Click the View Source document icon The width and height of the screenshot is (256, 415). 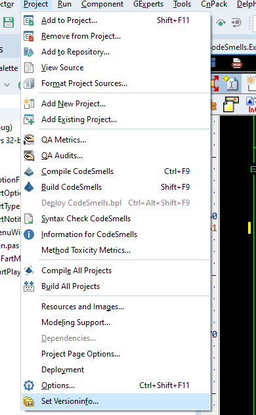(x=29, y=68)
